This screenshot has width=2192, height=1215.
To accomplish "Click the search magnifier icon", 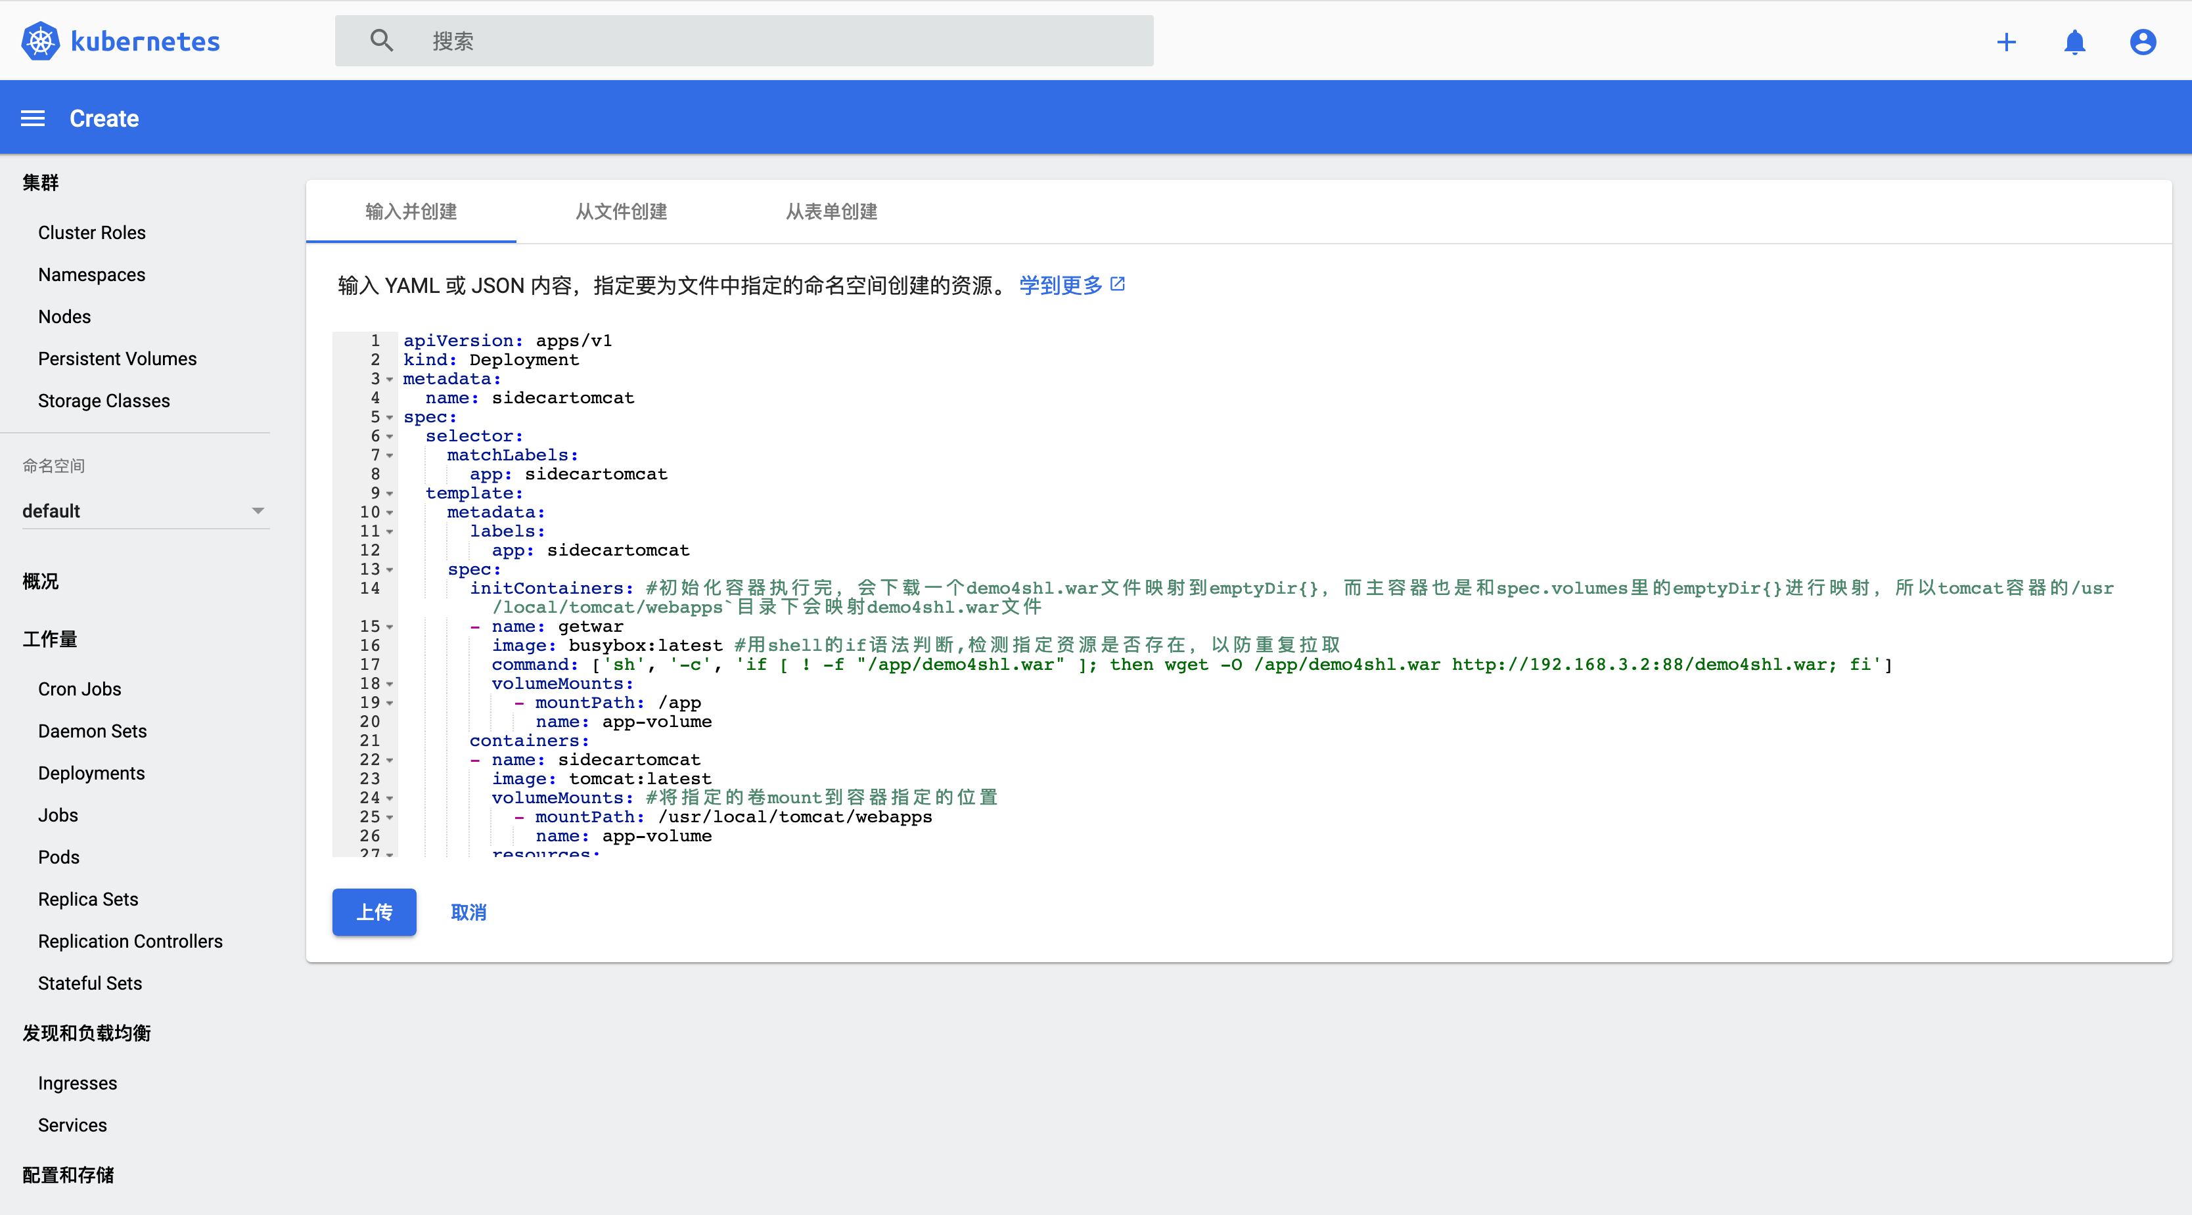I will 381,40.
